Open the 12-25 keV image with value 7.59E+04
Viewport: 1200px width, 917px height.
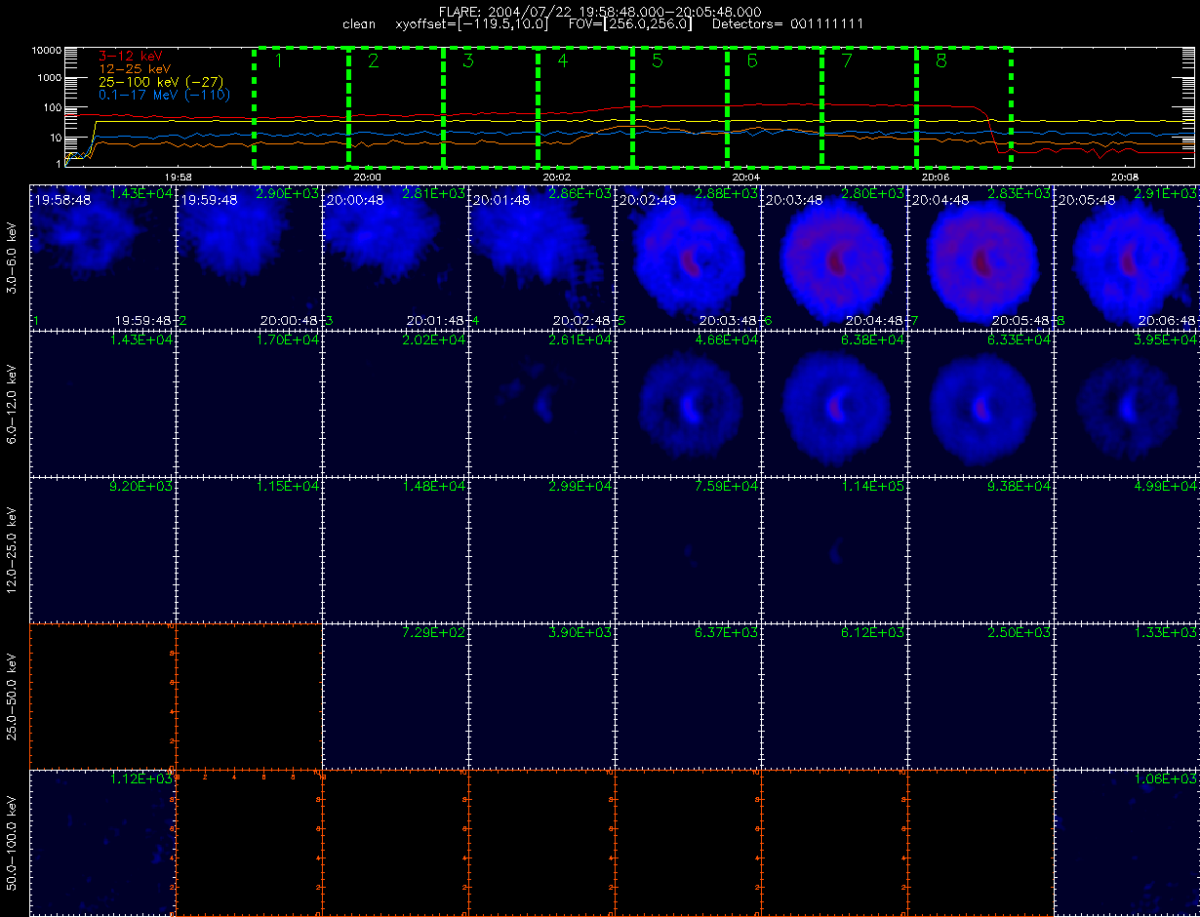tap(688, 549)
